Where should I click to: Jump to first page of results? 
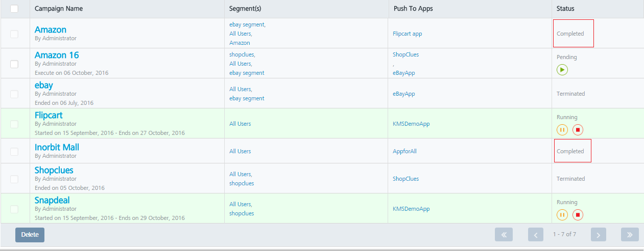[504, 235]
